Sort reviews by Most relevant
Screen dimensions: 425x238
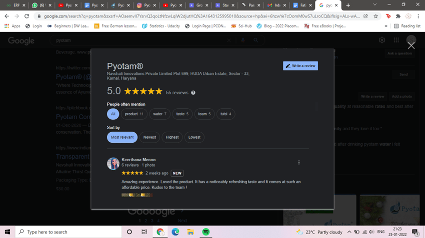tap(122, 137)
